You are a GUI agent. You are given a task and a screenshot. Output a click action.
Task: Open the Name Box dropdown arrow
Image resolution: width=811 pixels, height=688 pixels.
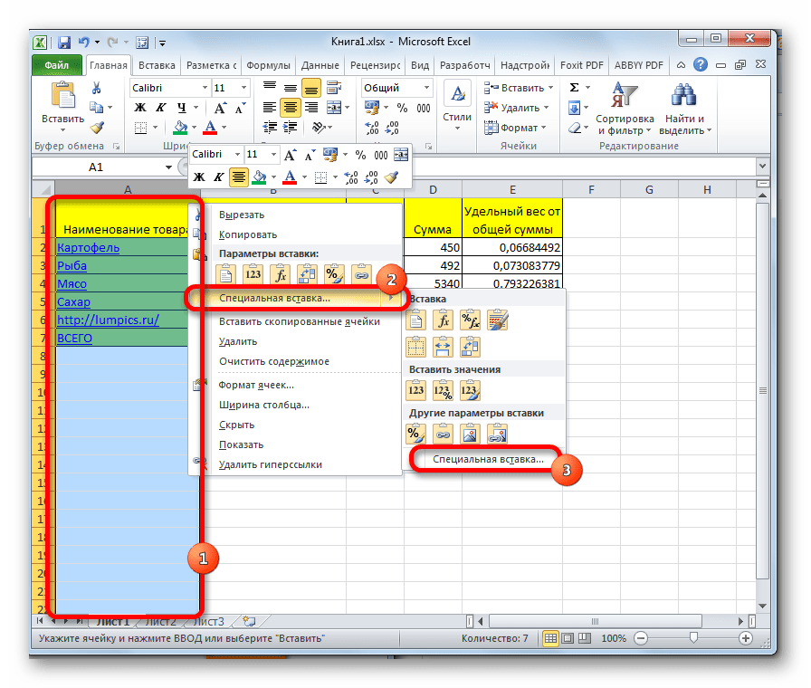click(x=168, y=167)
